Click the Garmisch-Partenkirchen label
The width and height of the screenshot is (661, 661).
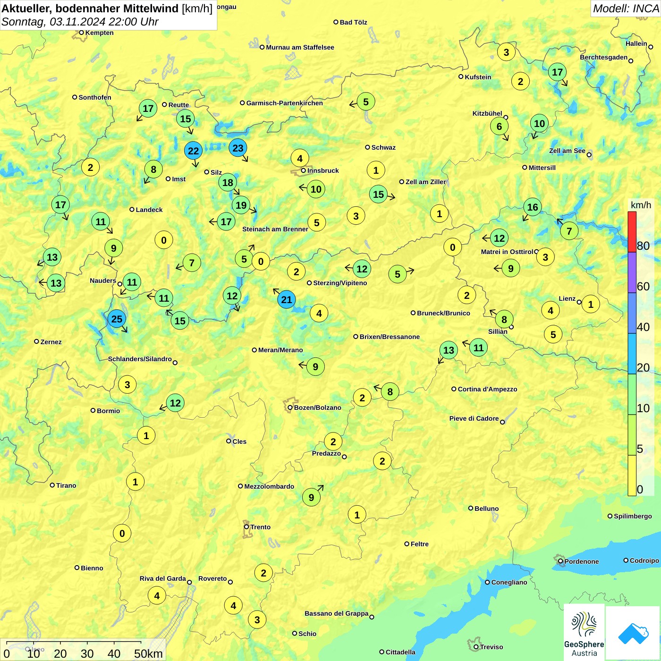coord(285,103)
